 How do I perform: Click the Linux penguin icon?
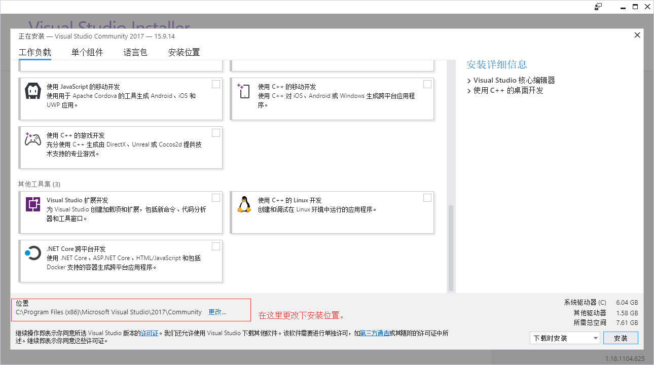pyautogui.click(x=244, y=204)
